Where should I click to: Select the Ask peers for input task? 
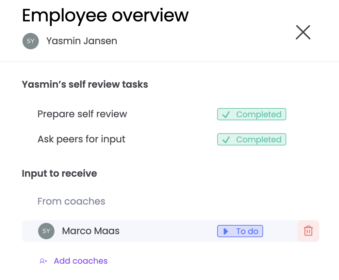(81, 139)
